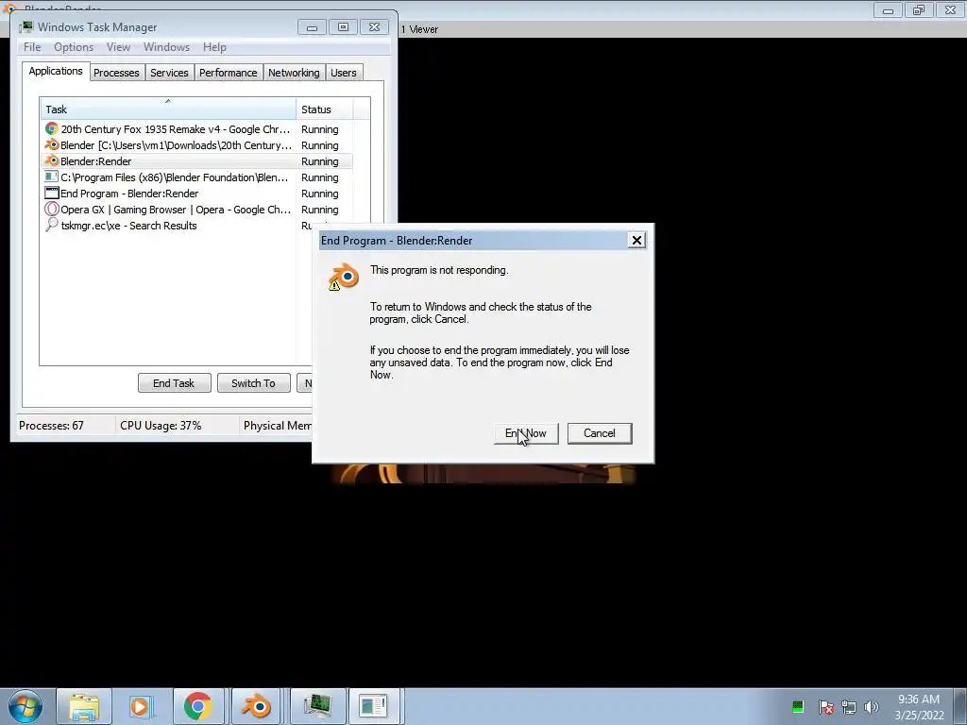Sort the list by Task column header
The image size is (967, 725).
click(168, 110)
